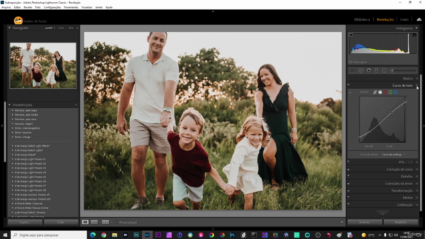The width and height of the screenshot is (425, 239).
Task: Collapse the Predefinições panel
Action: 9,105
